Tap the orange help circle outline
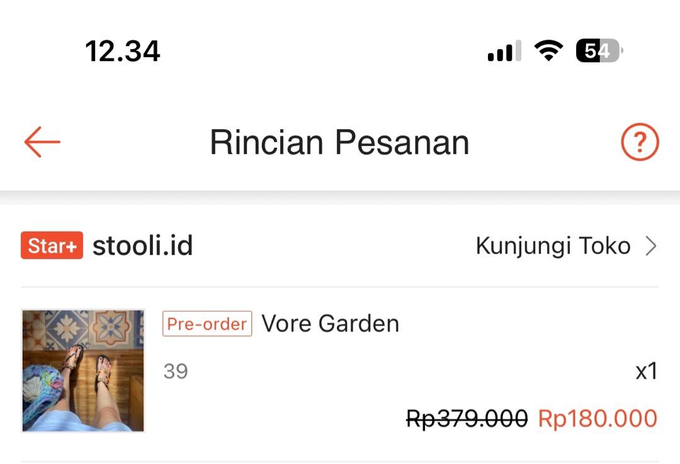680x464 pixels. [x=639, y=142]
